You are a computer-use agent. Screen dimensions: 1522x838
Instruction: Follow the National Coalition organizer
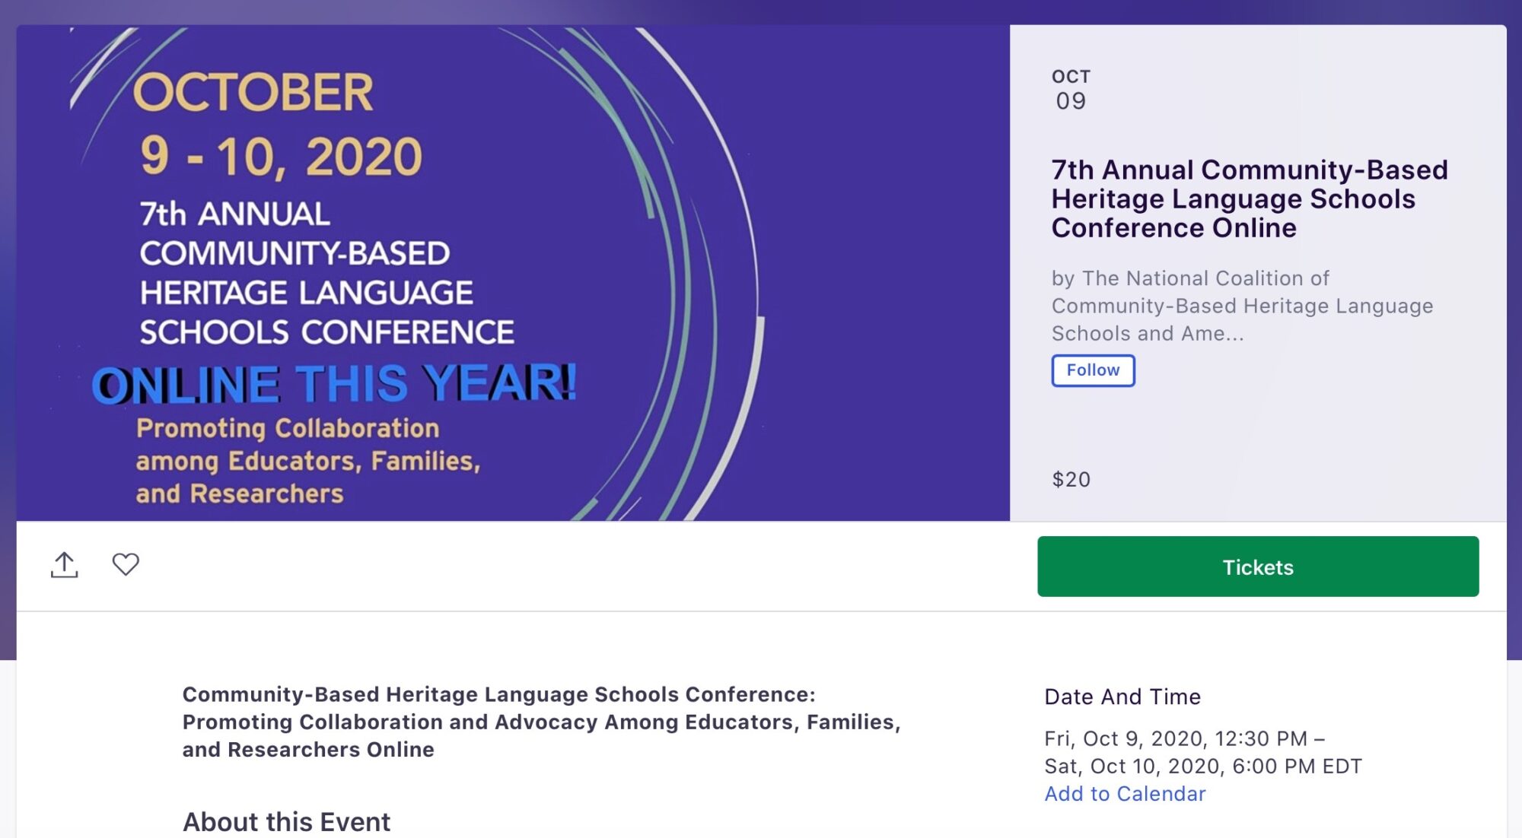(1093, 370)
